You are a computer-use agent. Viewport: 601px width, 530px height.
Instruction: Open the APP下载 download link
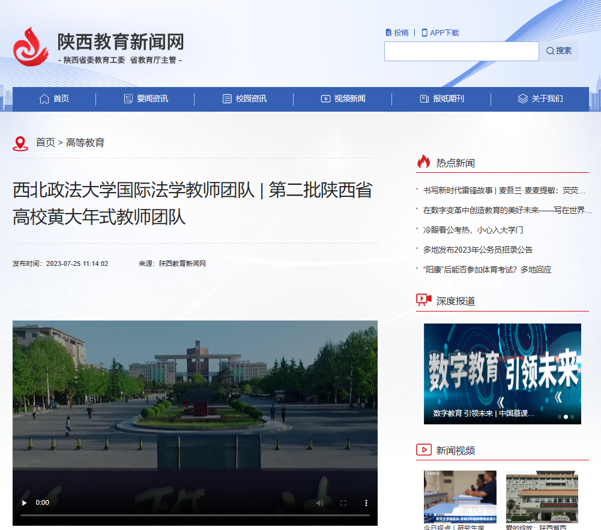(x=440, y=32)
